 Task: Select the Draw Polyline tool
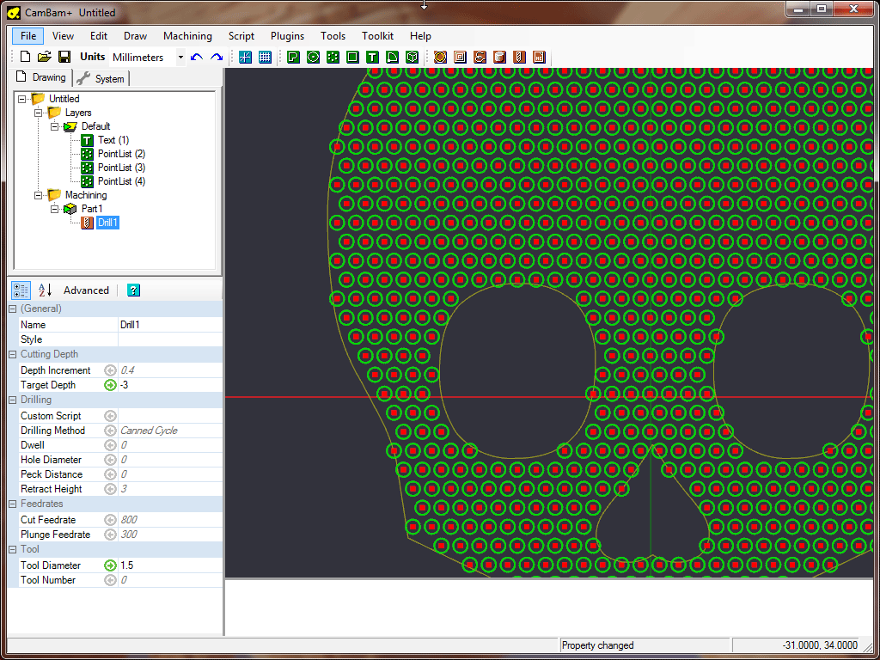click(293, 57)
